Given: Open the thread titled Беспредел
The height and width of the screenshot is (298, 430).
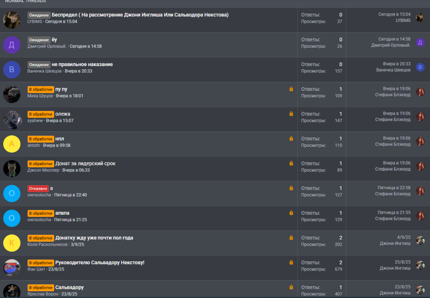Looking at the screenshot, I should 140,15.
